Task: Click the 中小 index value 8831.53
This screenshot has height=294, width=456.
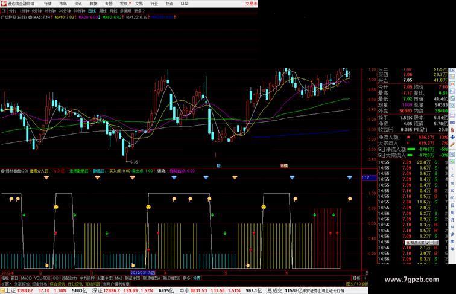Action: click(x=199, y=290)
